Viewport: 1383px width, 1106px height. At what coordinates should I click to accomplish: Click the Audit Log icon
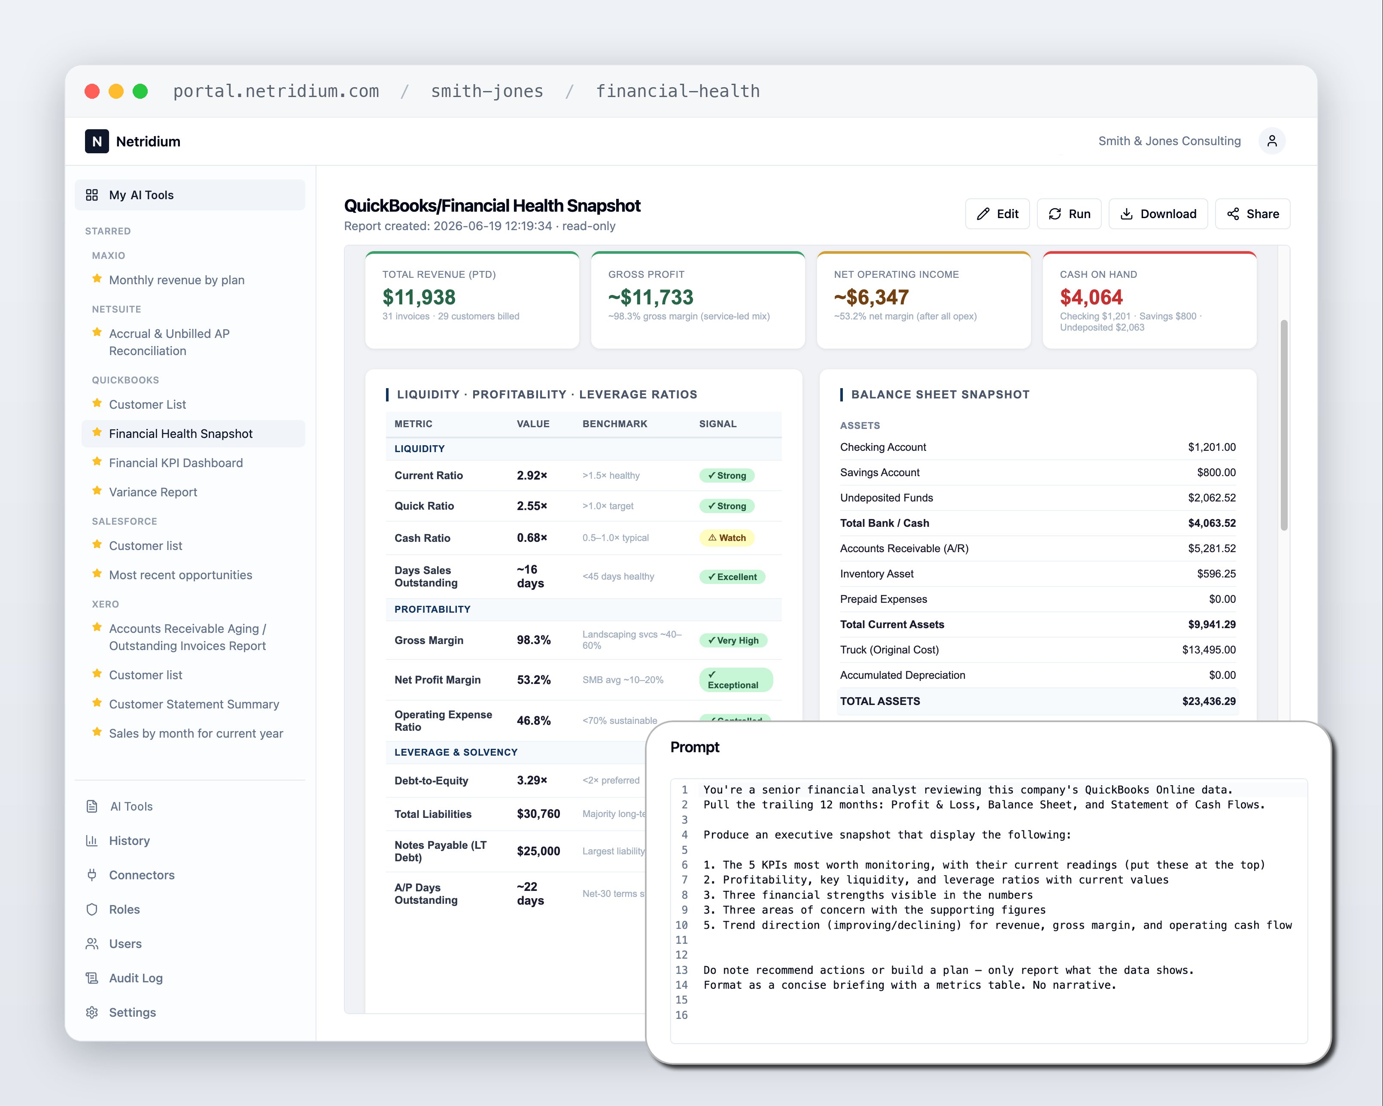pyautogui.click(x=92, y=978)
